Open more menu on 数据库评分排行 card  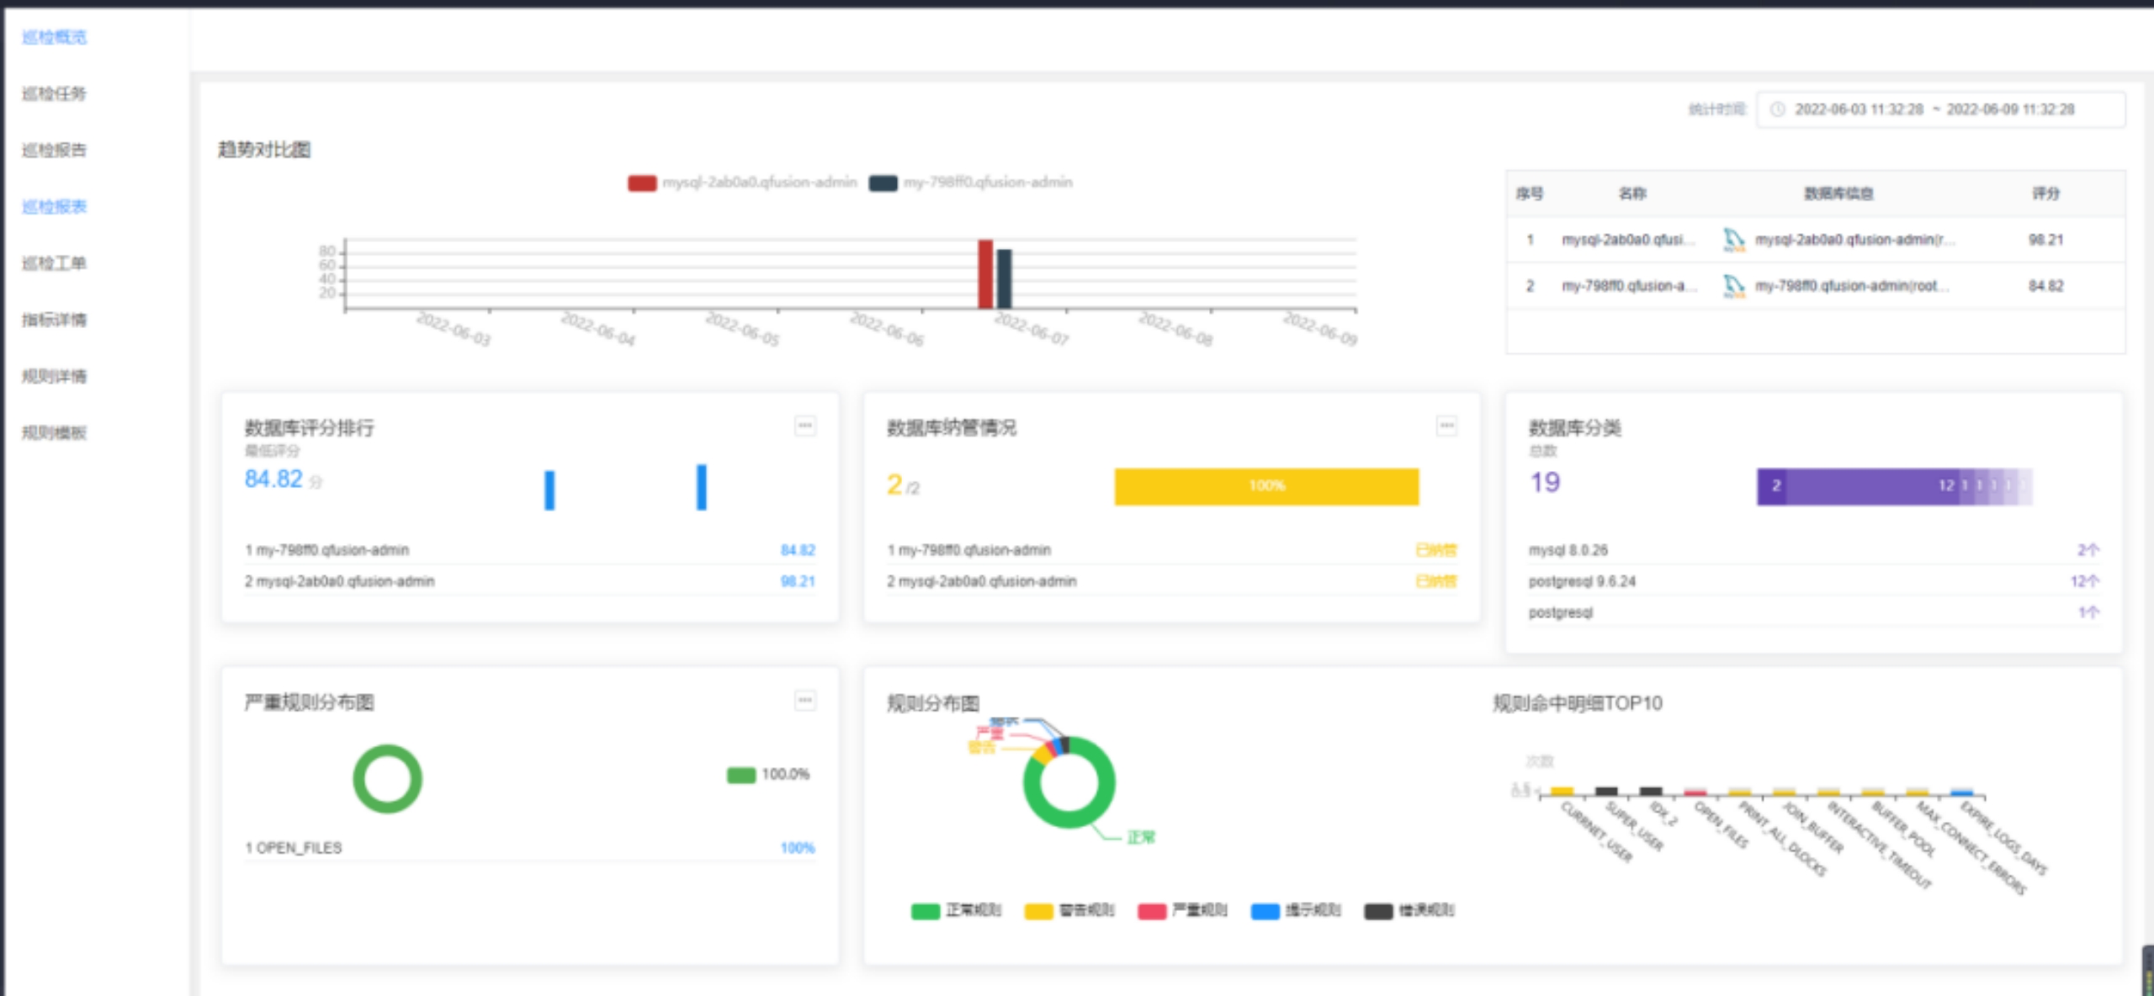[x=805, y=426]
